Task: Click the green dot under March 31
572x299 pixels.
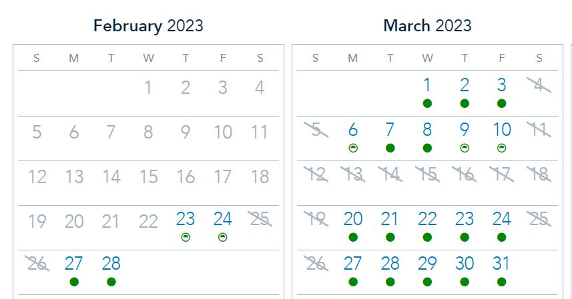Action: tap(501, 282)
